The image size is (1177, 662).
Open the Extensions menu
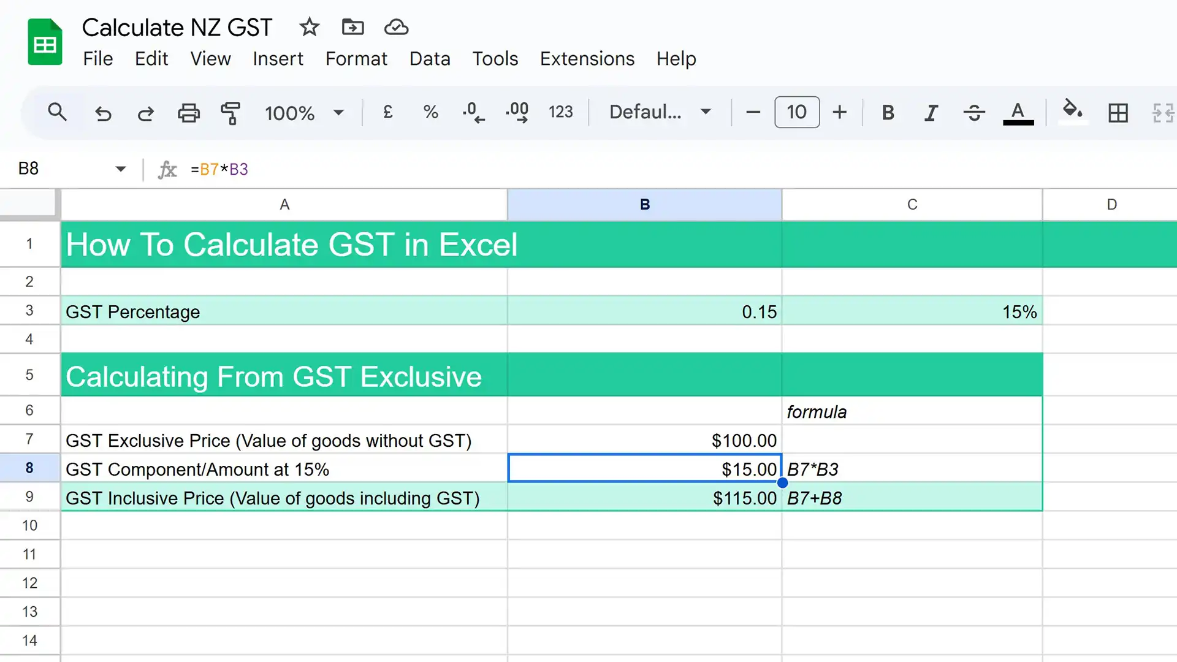[x=587, y=59]
